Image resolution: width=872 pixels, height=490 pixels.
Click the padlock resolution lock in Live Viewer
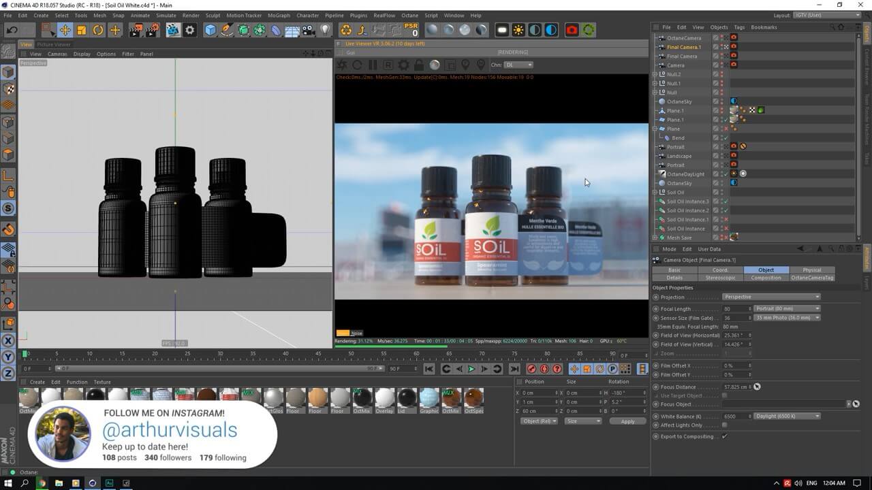pos(419,65)
